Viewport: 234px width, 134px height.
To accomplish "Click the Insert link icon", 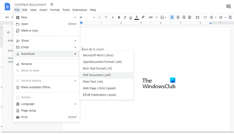I will [150, 17].
